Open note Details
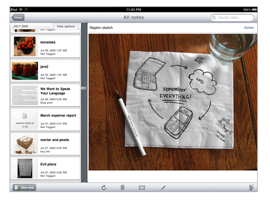Image resolution: width=270 pixels, height=200 pixels. (248, 28)
